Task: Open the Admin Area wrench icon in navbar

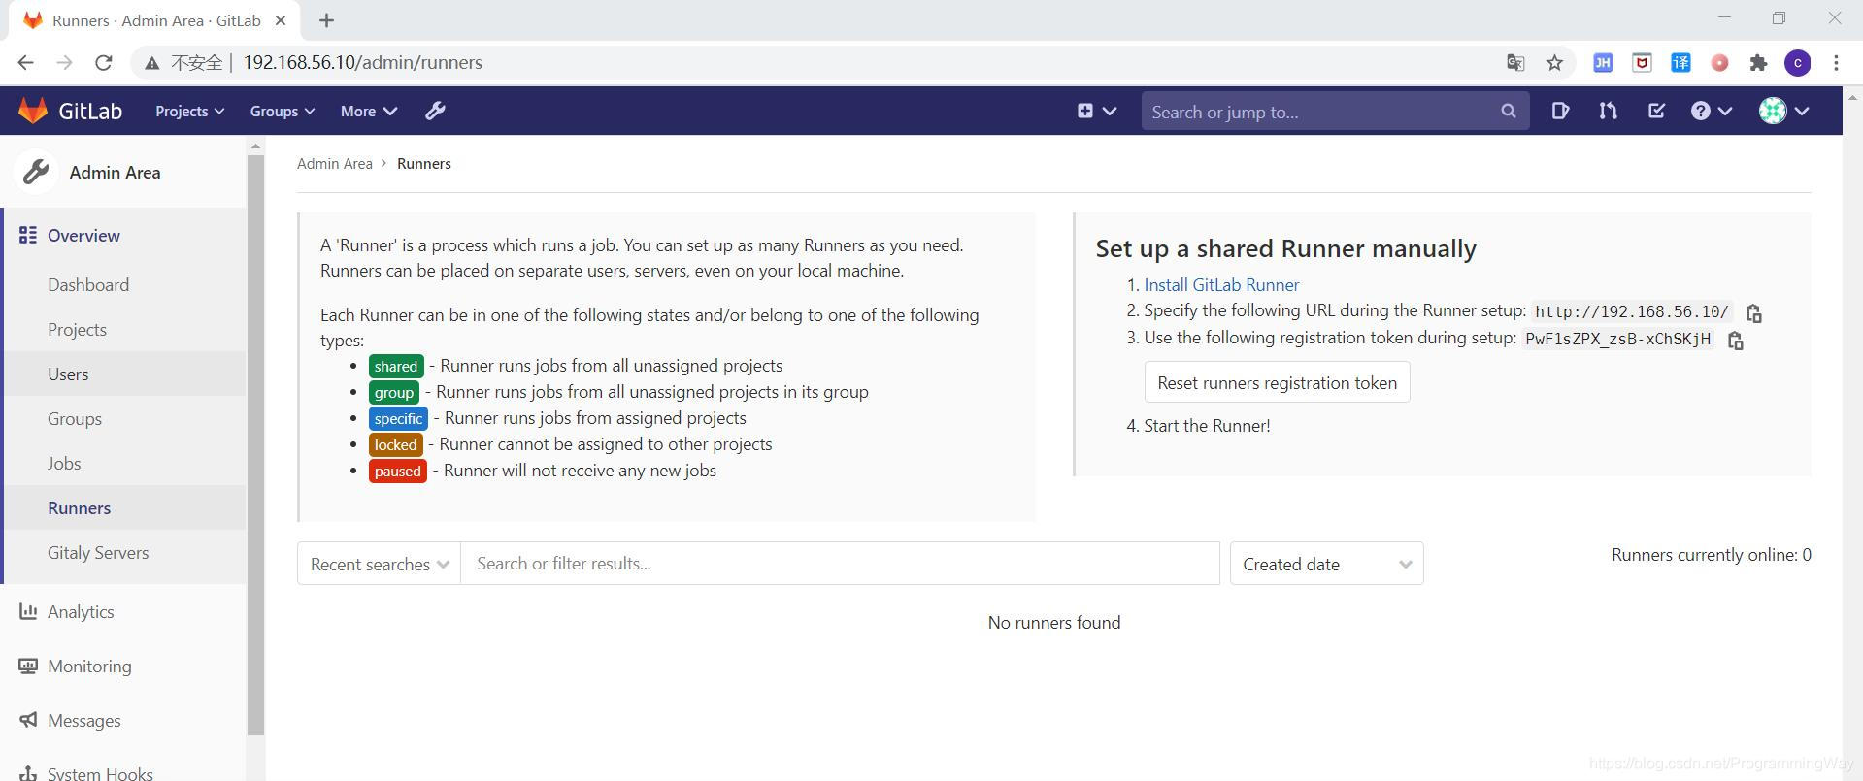Action: 435,112
